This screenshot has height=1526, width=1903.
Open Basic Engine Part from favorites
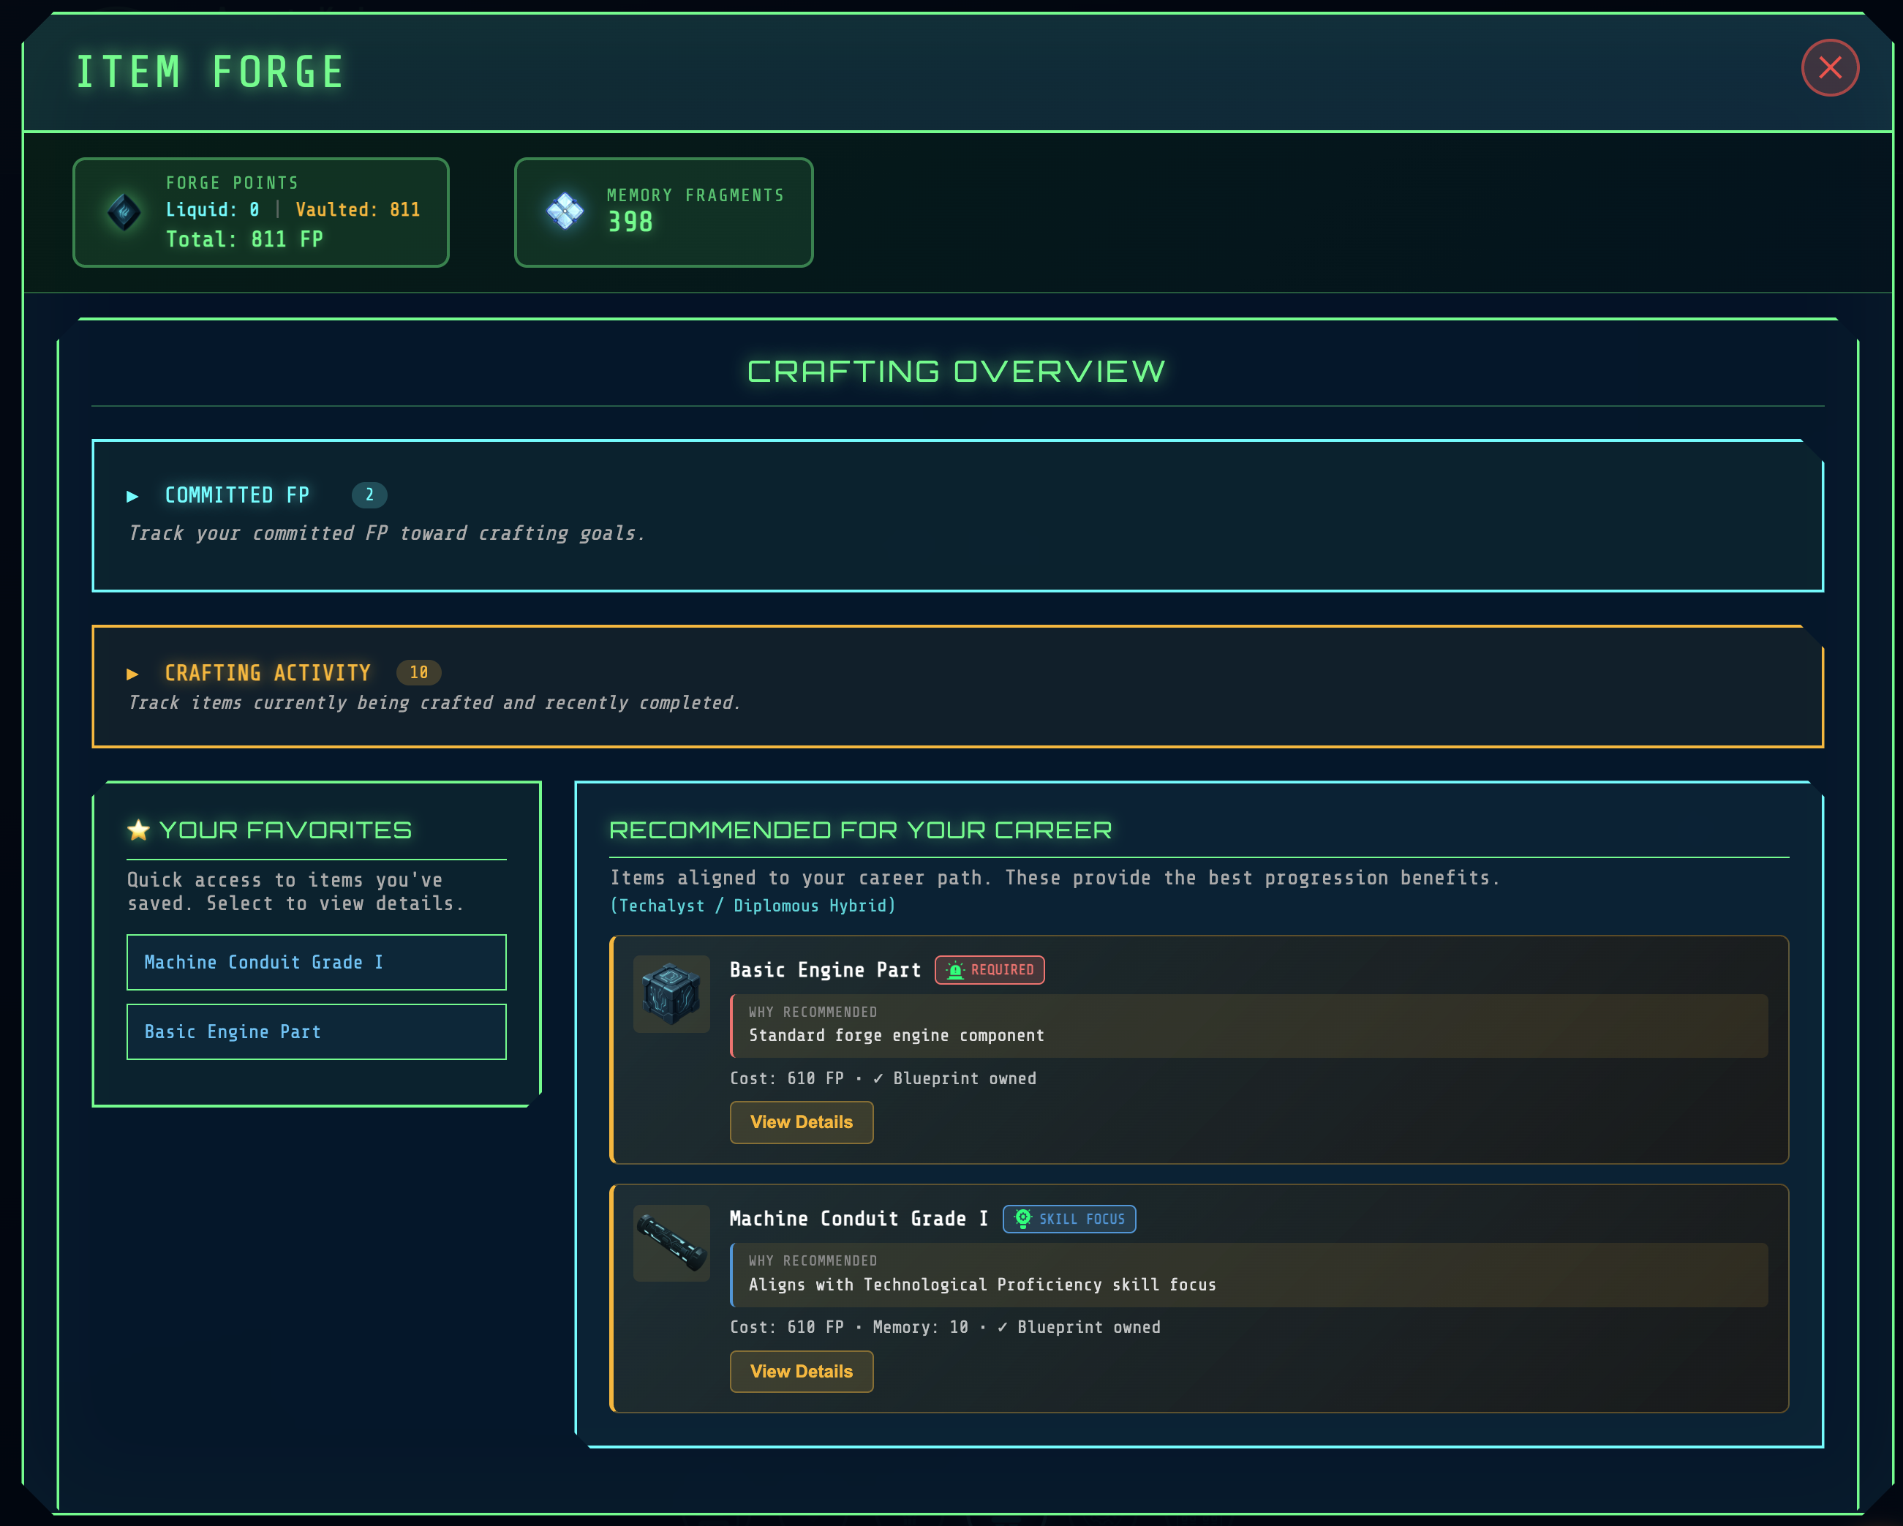[x=316, y=1031]
